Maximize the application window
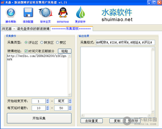 pos(154,3)
